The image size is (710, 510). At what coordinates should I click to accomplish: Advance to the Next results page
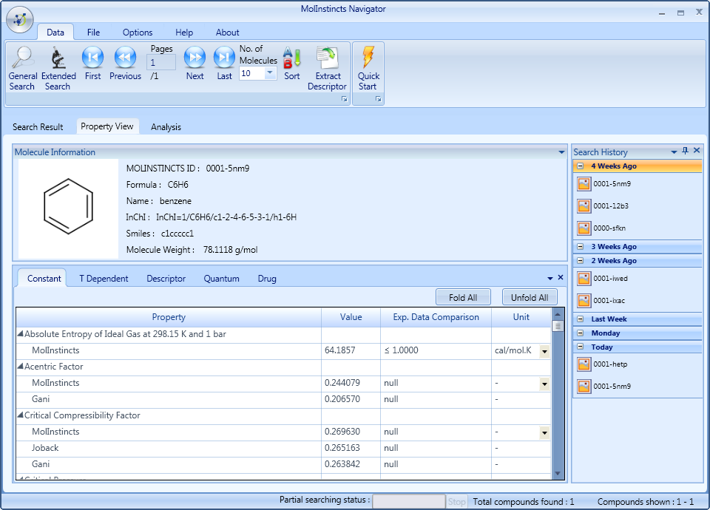click(195, 64)
